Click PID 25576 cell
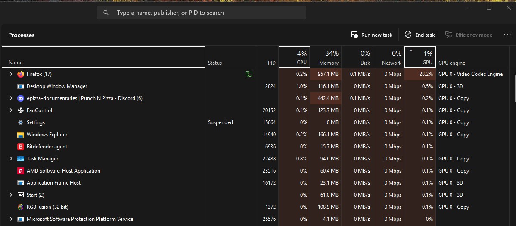The height and width of the screenshot is (226, 516). [x=269, y=219]
